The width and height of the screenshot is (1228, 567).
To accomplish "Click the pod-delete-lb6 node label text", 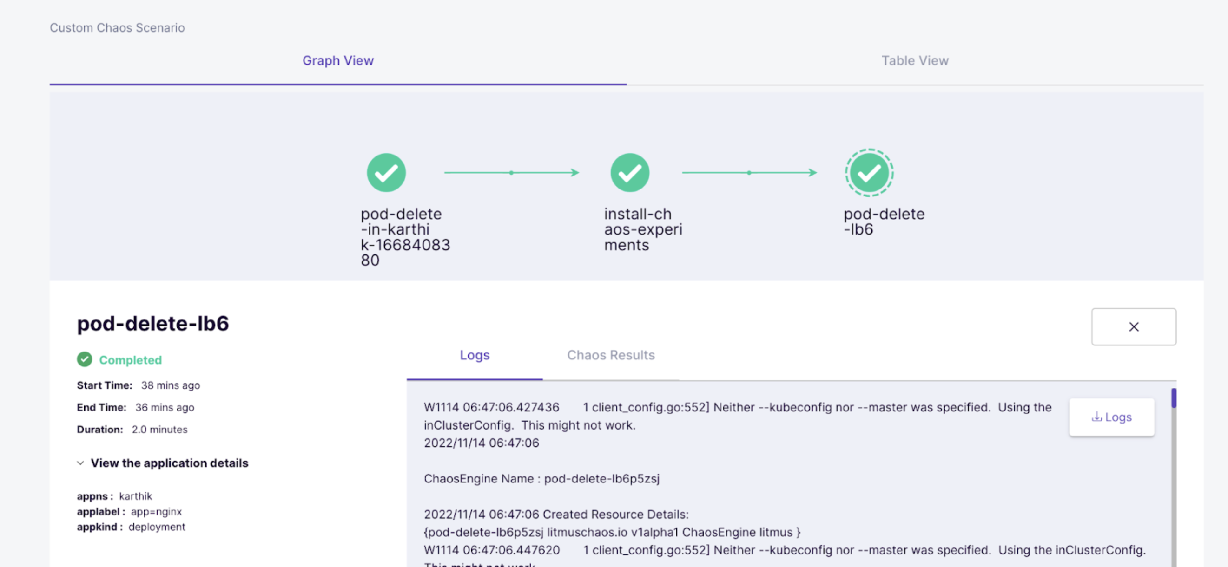I will point(883,222).
